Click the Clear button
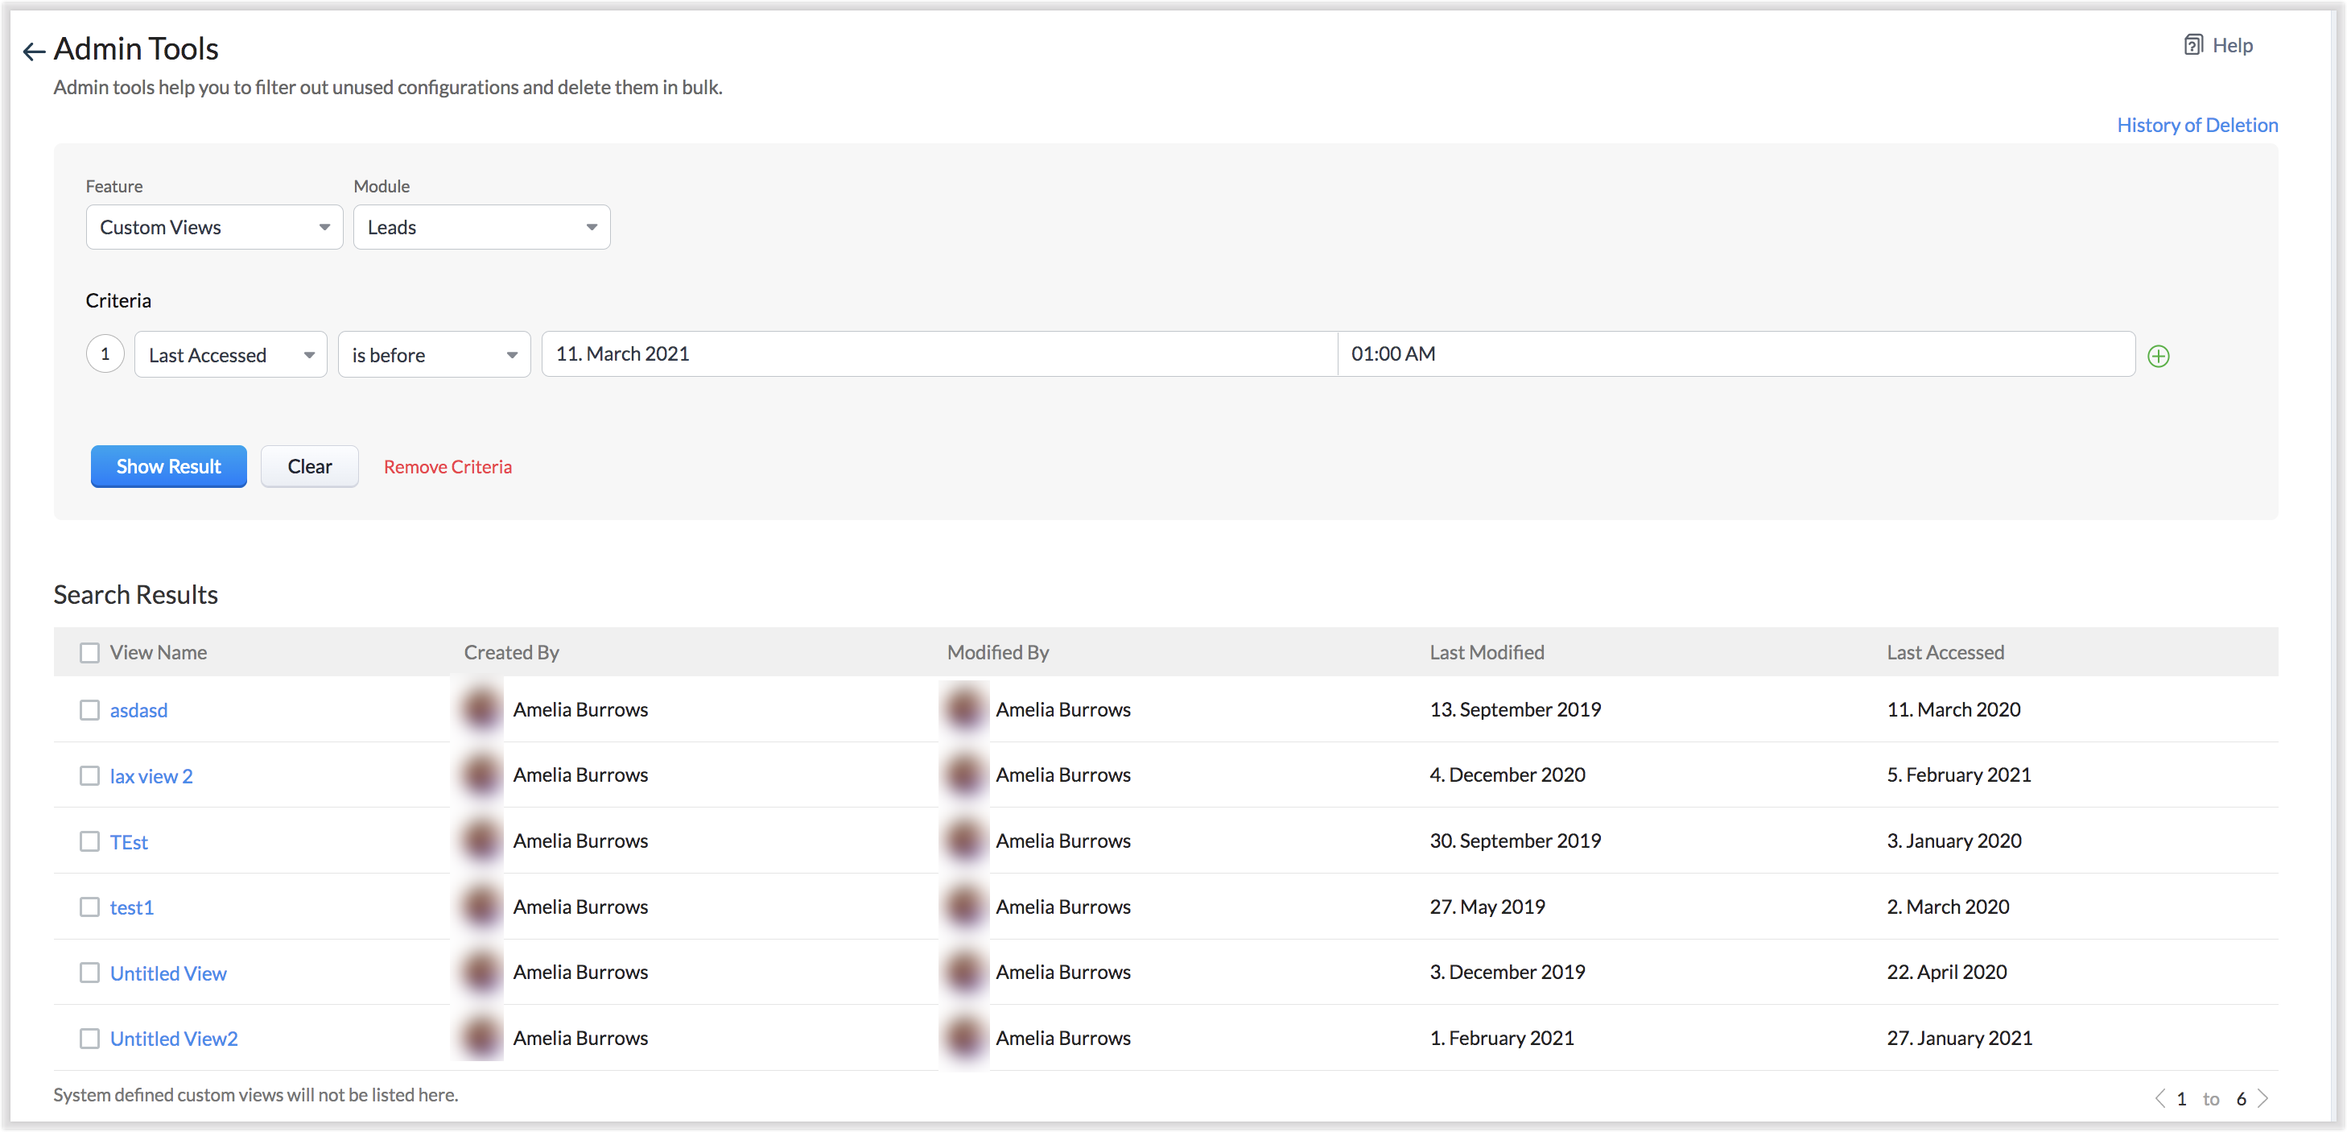The height and width of the screenshot is (1132, 2347). (x=310, y=467)
